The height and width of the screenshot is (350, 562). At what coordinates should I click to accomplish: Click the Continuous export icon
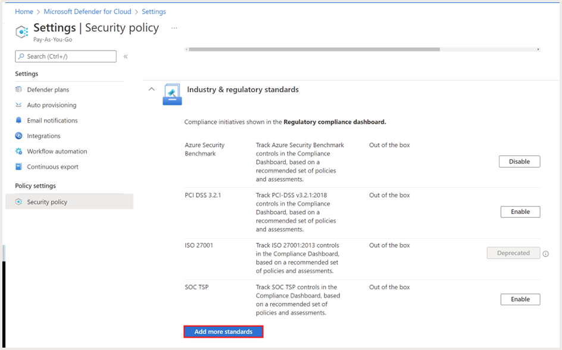click(x=19, y=167)
